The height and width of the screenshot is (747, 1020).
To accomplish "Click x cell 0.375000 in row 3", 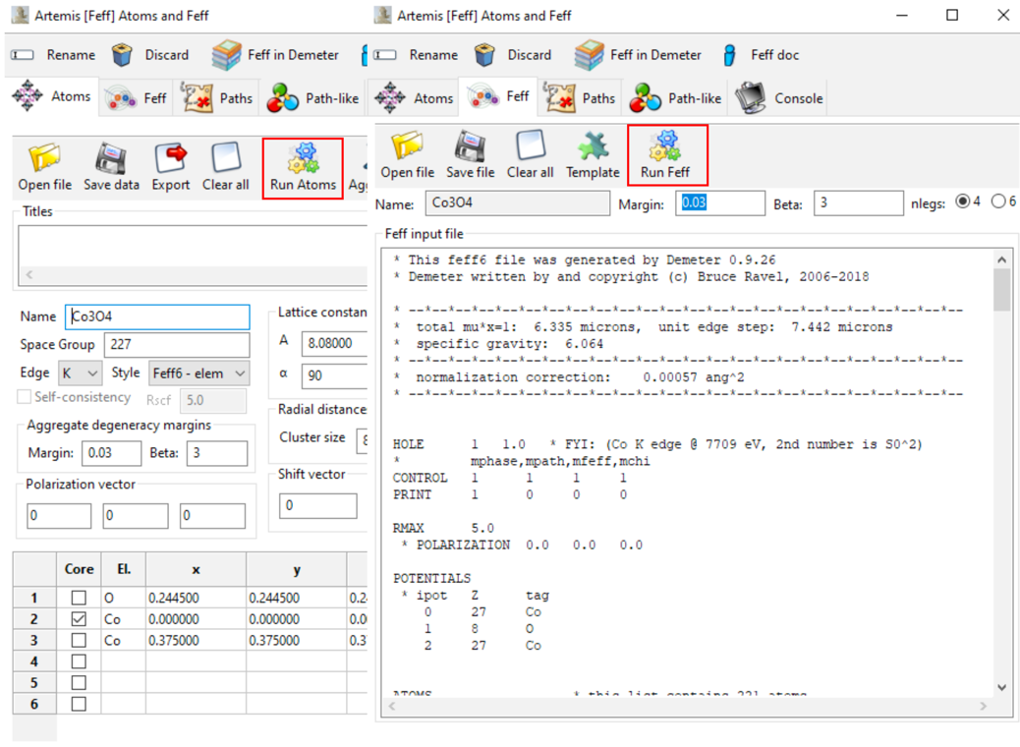I will click(196, 640).
